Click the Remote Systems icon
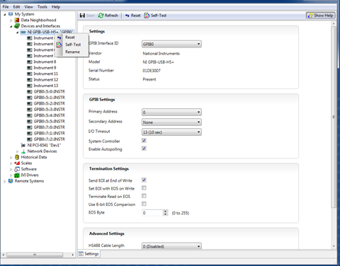Screen dimensions: 340x266 (11, 181)
